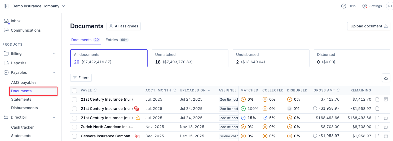
Task: Check the box for the $168,493.66 21st Century row
Action: point(74,118)
